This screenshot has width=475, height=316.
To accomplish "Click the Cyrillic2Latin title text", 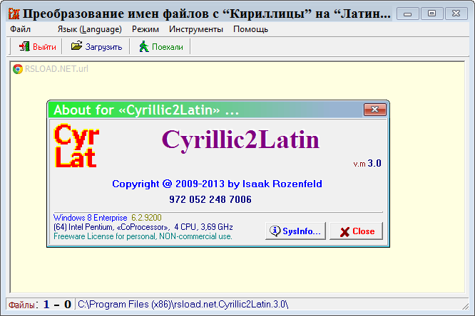I will coord(240,140).
